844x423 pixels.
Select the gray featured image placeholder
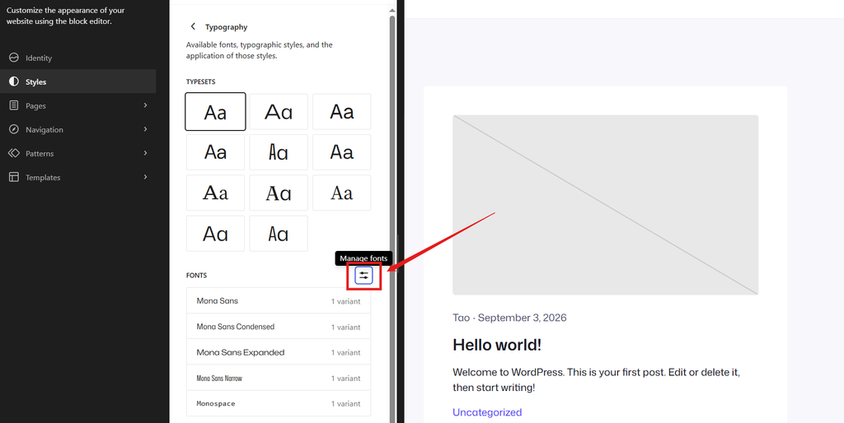pyautogui.click(x=606, y=205)
